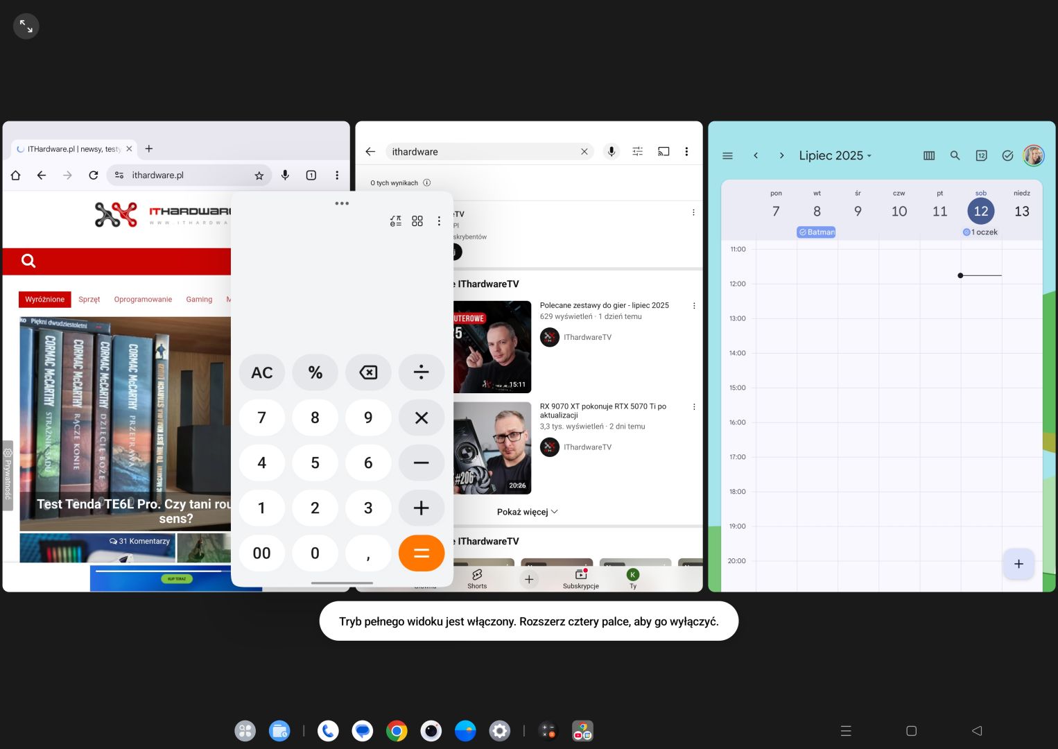Open the Subskrypcje tab in YouTube
Viewport: 1058px width, 749px height.
point(581,579)
